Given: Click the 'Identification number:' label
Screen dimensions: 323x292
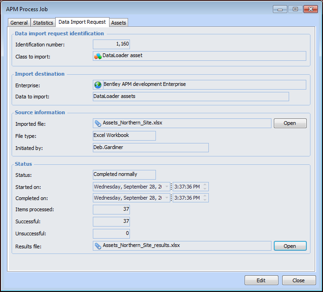Looking at the screenshot, I should [x=40, y=45].
